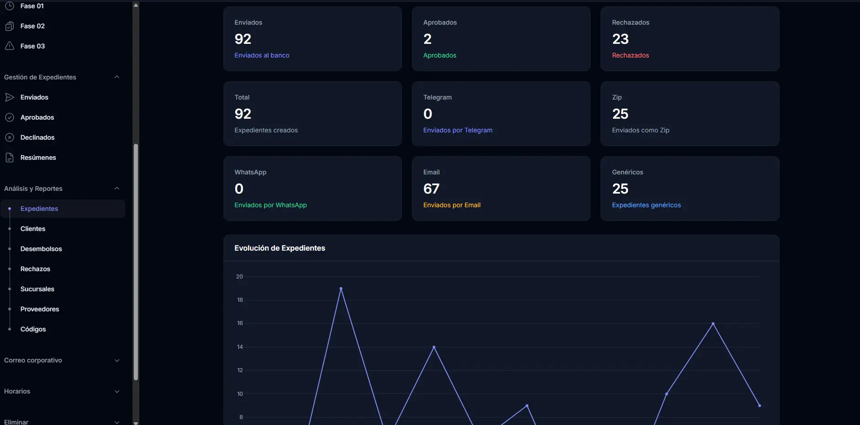Screen dimensions: 860x425
Task: Click the document icon next to Resúmenes
Action: (x=10, y=157)
